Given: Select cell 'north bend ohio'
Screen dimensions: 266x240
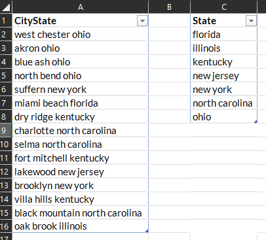Looking at the screenshot, I should point(81,76).
